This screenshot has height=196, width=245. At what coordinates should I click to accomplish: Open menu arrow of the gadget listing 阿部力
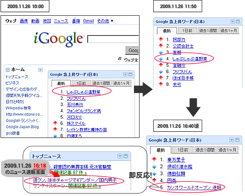233,21
